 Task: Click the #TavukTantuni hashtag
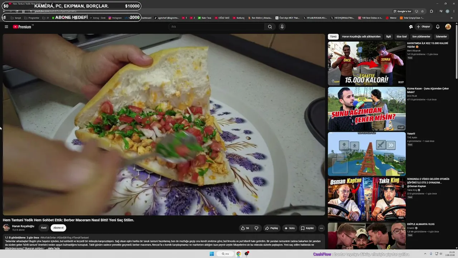coord(80,238)
